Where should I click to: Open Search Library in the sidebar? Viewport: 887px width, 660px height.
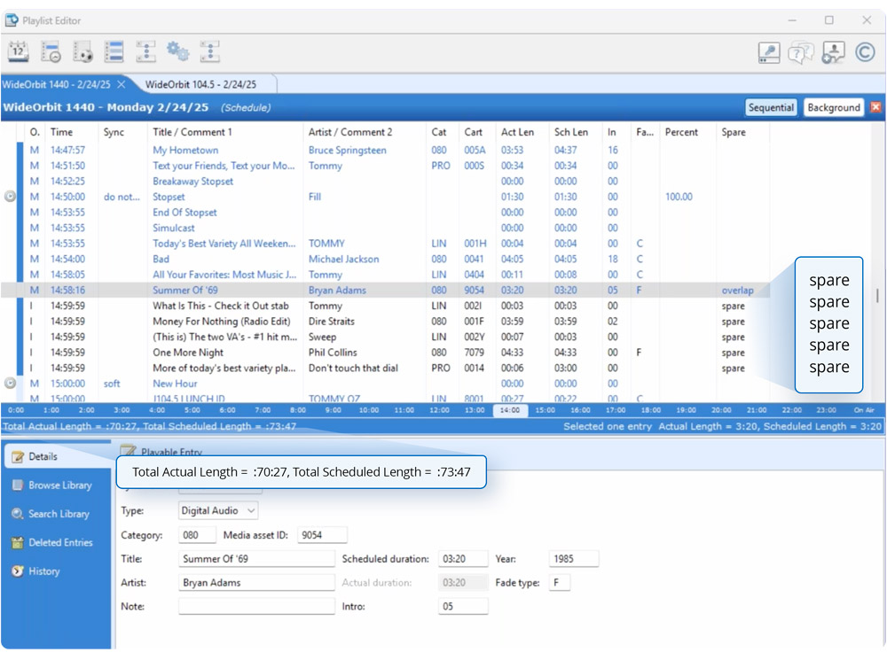click(59, 514)
